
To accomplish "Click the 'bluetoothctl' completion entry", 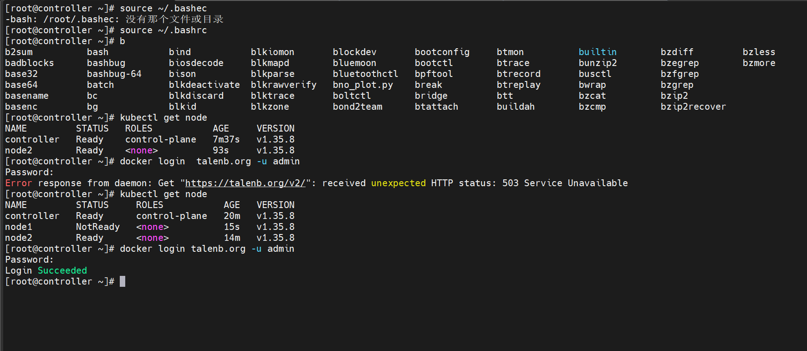I will point(365,74).
